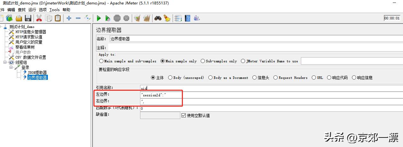This screenshot has height=147, width=403.
Task: Toggle the 使用空默认值 checkbox
Action: pos(183,115)
